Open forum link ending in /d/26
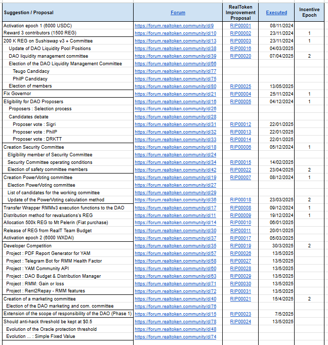The image size is (328, 345). tap(176, 109)
